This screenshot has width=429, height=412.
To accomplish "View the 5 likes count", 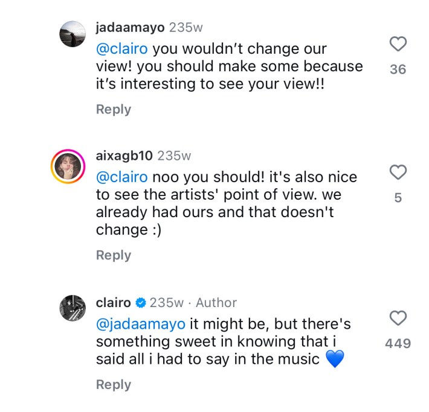I will [398, 197].
